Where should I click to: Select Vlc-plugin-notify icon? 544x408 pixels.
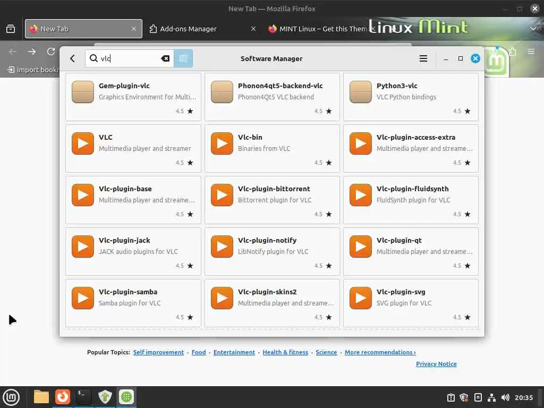click(x=222, y=246)
